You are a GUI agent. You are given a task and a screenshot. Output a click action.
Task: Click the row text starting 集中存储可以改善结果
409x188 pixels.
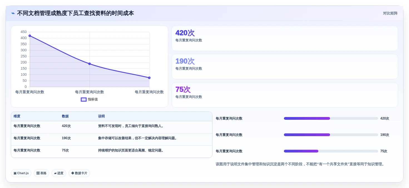coord(138,138)
